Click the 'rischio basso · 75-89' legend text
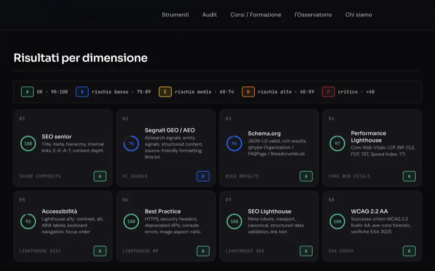Viewport: 435px width, 271px height. (121, 92)
